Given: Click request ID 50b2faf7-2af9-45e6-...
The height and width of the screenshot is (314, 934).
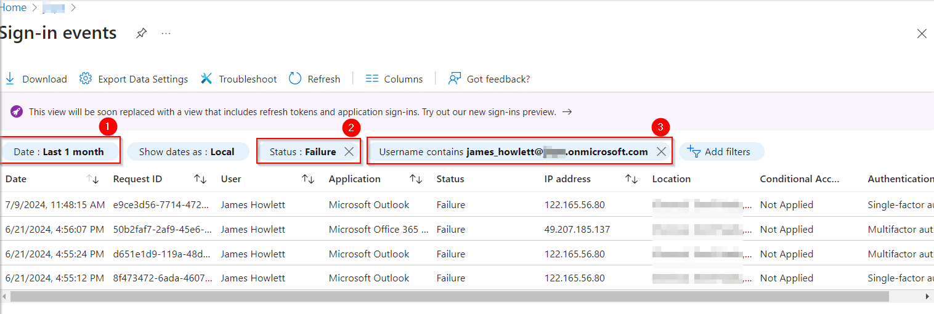Looking at the screenshot, I should (x=163, y=229).
